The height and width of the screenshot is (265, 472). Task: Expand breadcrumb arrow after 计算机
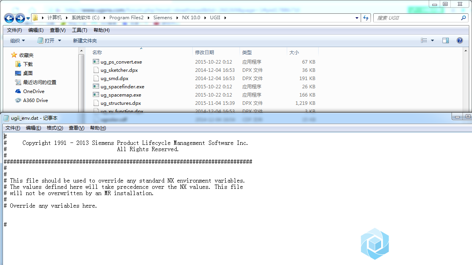[67, 18]
